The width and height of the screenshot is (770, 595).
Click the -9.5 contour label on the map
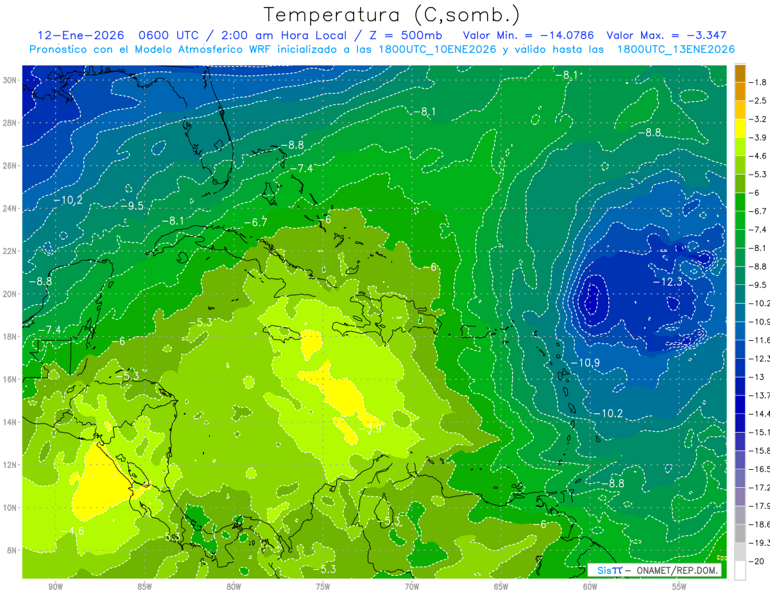[x=132, y=206]
